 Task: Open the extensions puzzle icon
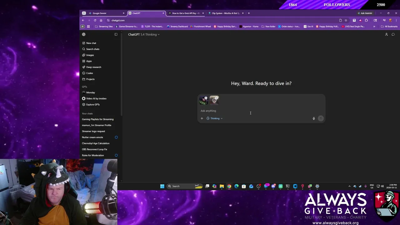pyautogui.click(x=366, y=20)
